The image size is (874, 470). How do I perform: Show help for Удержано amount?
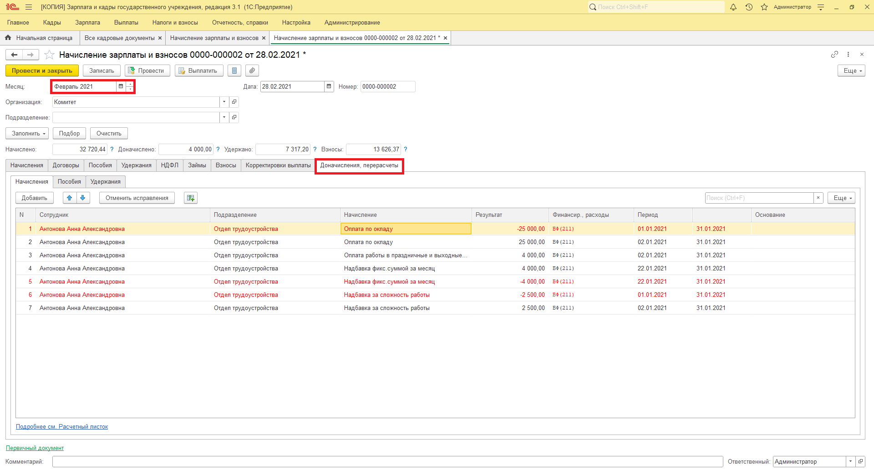point(315,149)
